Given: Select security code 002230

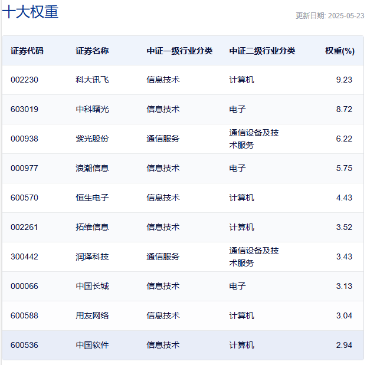Looking at the screenshot, I should point(24,80).
